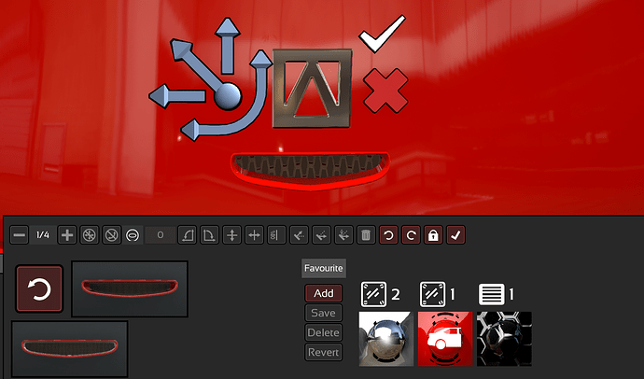
Task: Toggle the highlighted oval outline icon
Action: click(x=133, y=235)
